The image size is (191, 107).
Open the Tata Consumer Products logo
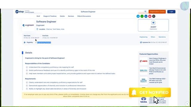[x=144, y=81]
